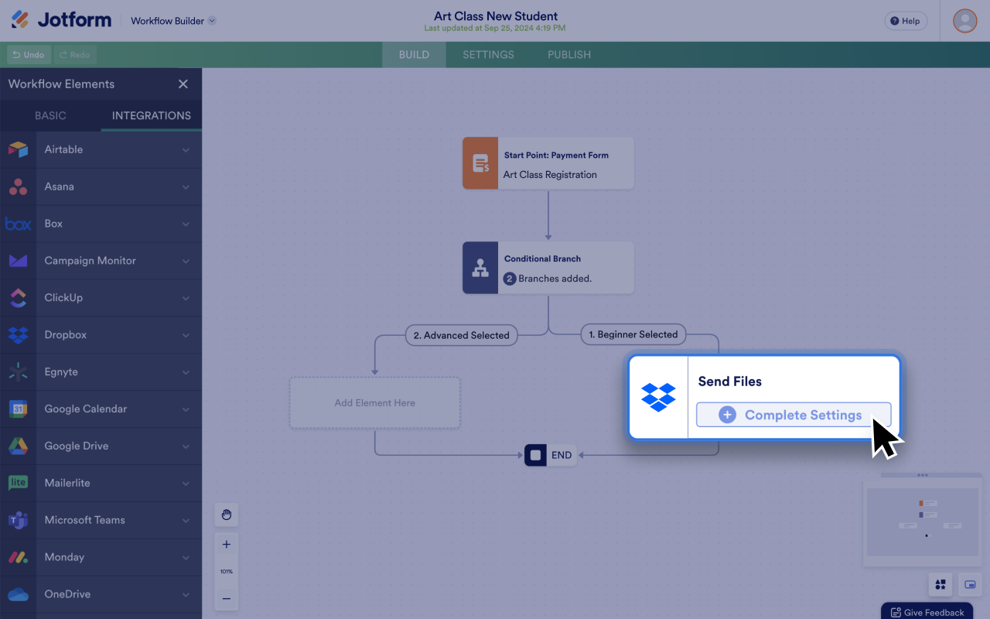Screen dimensions: 990x619
Task: Click the 101% zoom level
Action: (227, 572)
